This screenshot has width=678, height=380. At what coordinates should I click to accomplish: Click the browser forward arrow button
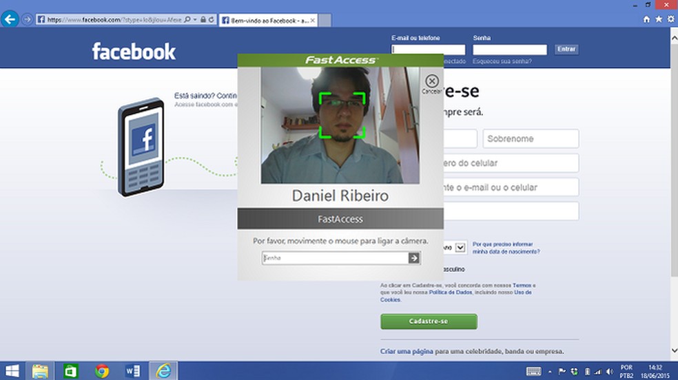(x=27, y=19)
